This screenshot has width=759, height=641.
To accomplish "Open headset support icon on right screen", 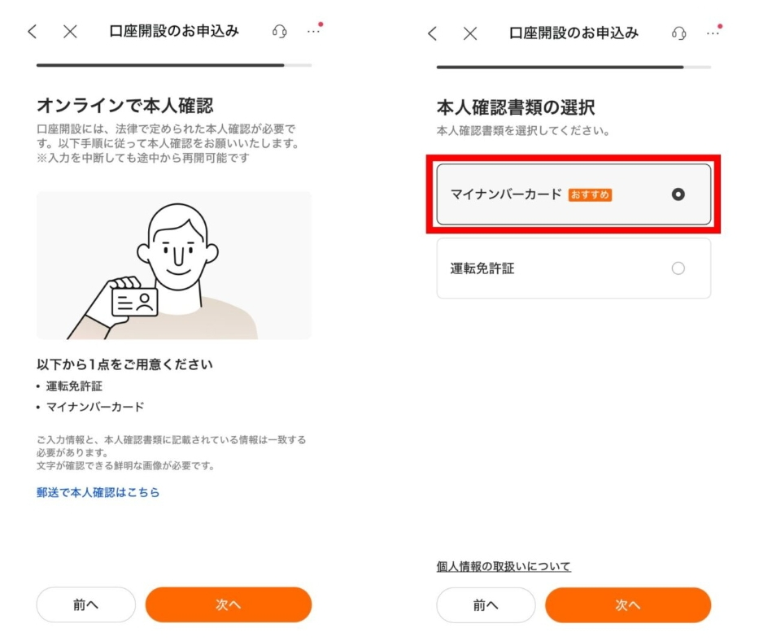I will [678, 33].
